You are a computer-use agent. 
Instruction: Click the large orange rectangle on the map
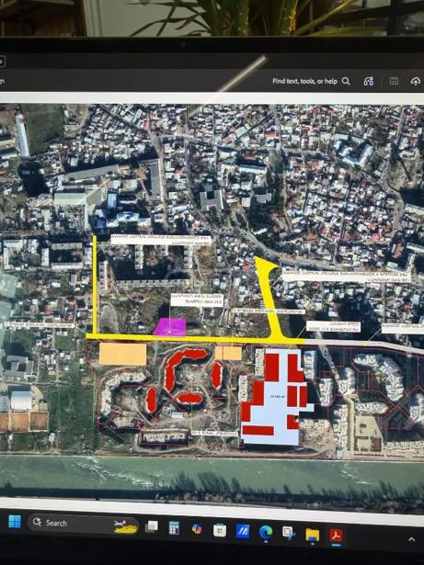point(122,354)
